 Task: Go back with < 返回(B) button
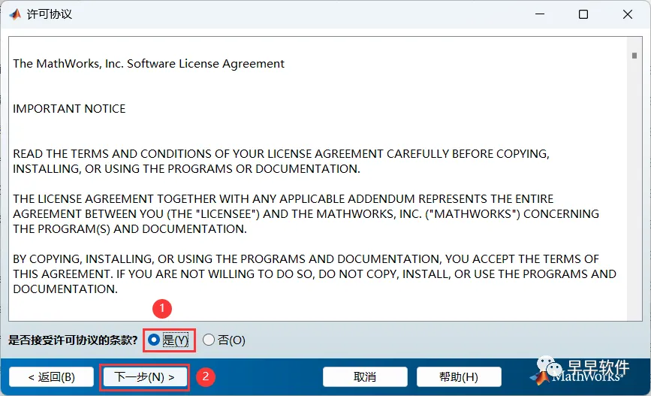tap(52, 377)
